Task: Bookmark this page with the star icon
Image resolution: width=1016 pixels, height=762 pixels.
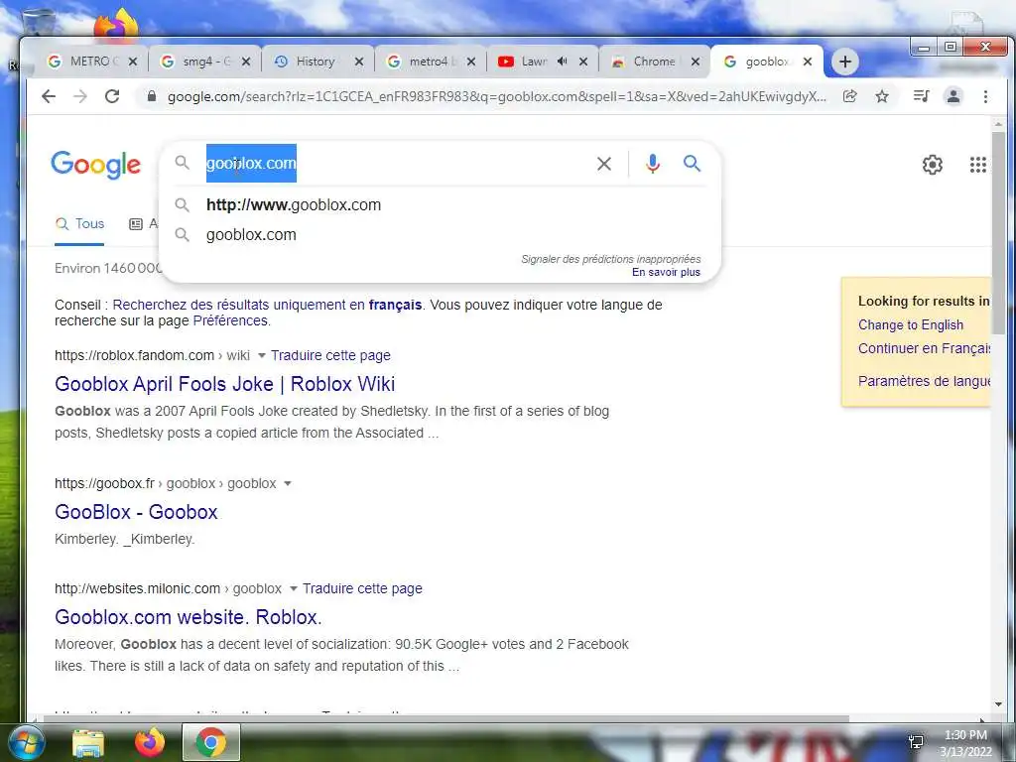Action: pos(882,96)
